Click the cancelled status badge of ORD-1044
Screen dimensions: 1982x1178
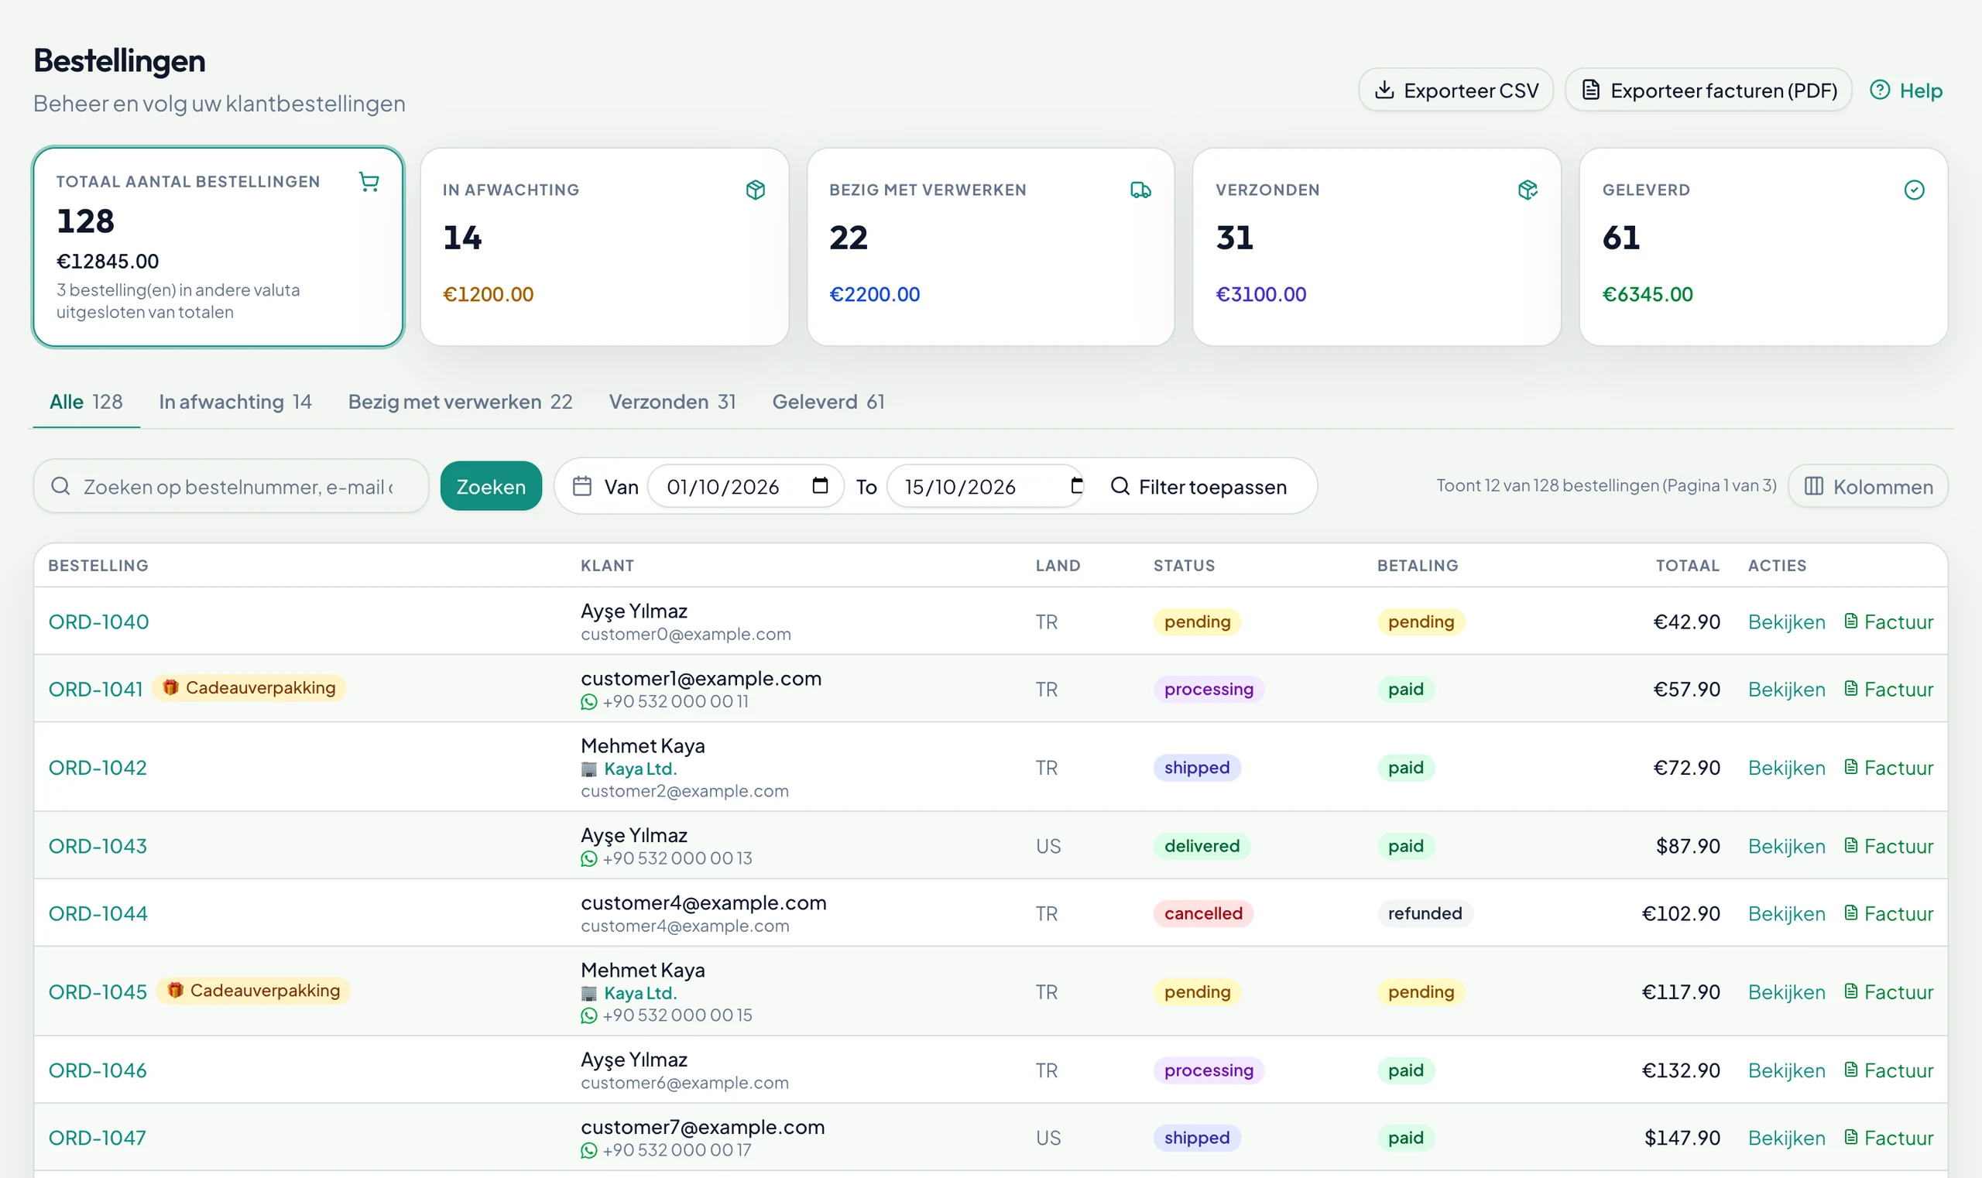click(1203, 913)
